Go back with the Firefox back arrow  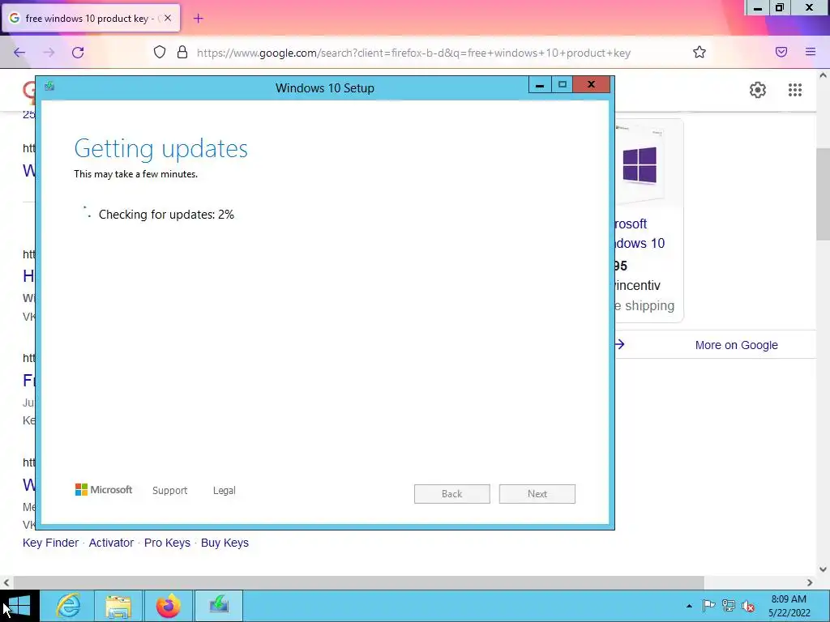pyautogui.click(x=19, y=53)
